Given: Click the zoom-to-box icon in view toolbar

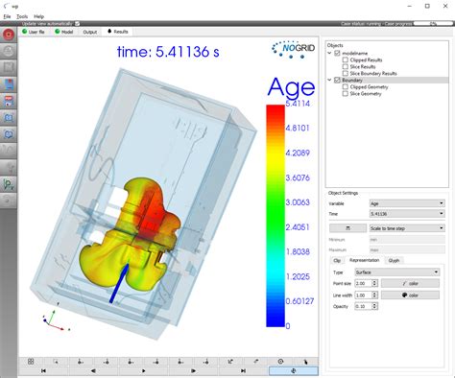Looking at the screenshot, I should point(56,362).
